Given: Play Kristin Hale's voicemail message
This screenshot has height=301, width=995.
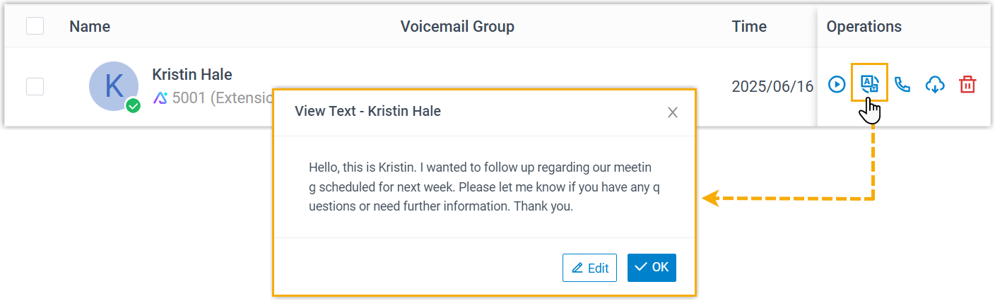Looking at the screenshot, I should pyautogui.click(x=837, y=85).
